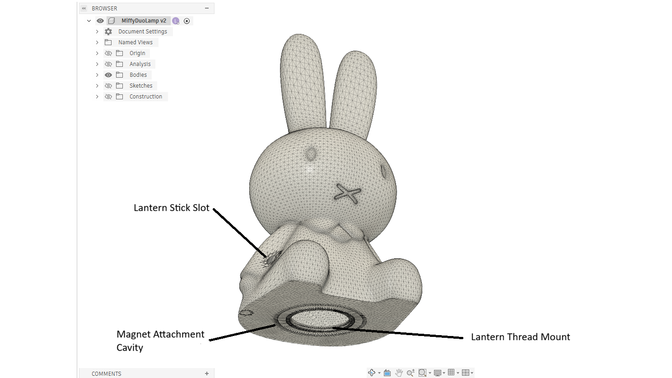Toggle visibility of the MiffyDuoLamp v2 component
Viewport: 672px width, 378px height.
click(x=100, y=21)
